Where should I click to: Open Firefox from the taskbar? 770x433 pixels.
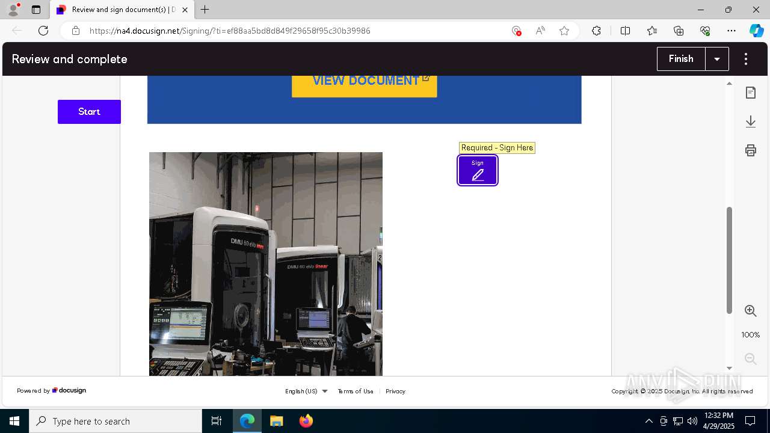306,421
